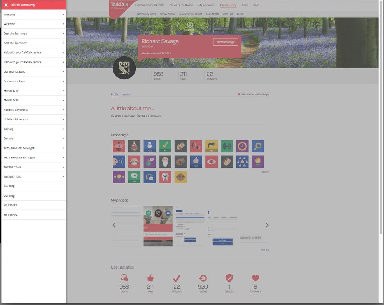
Task: Click the page vertical scrollbar
Action: (381, 117)
